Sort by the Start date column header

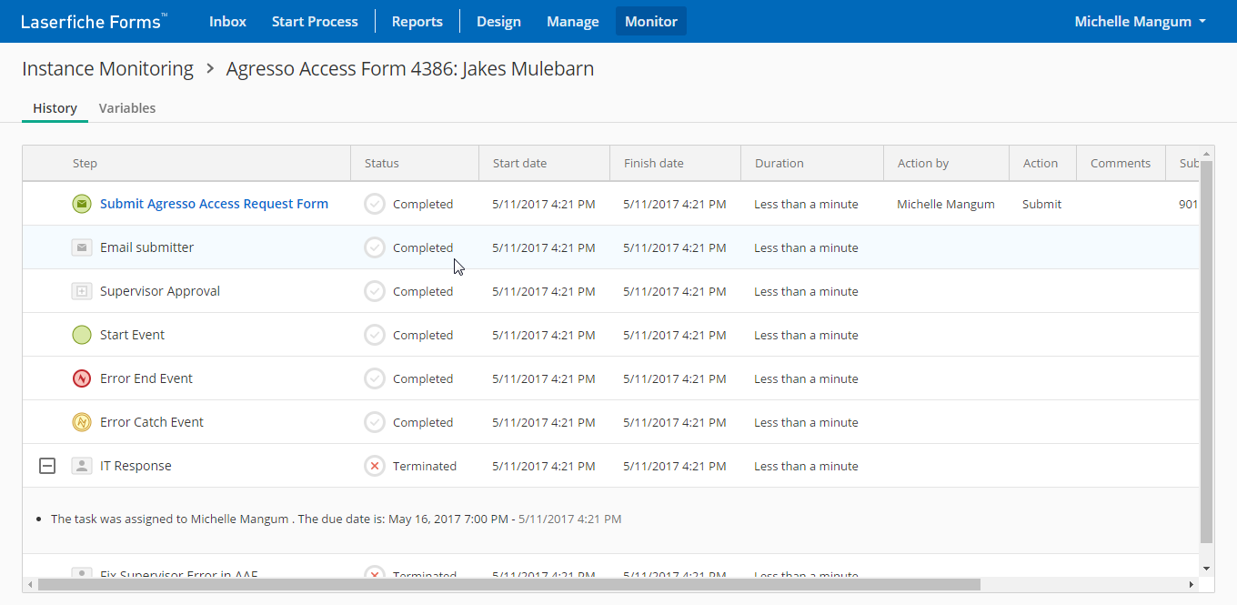[x=544, y=164]
